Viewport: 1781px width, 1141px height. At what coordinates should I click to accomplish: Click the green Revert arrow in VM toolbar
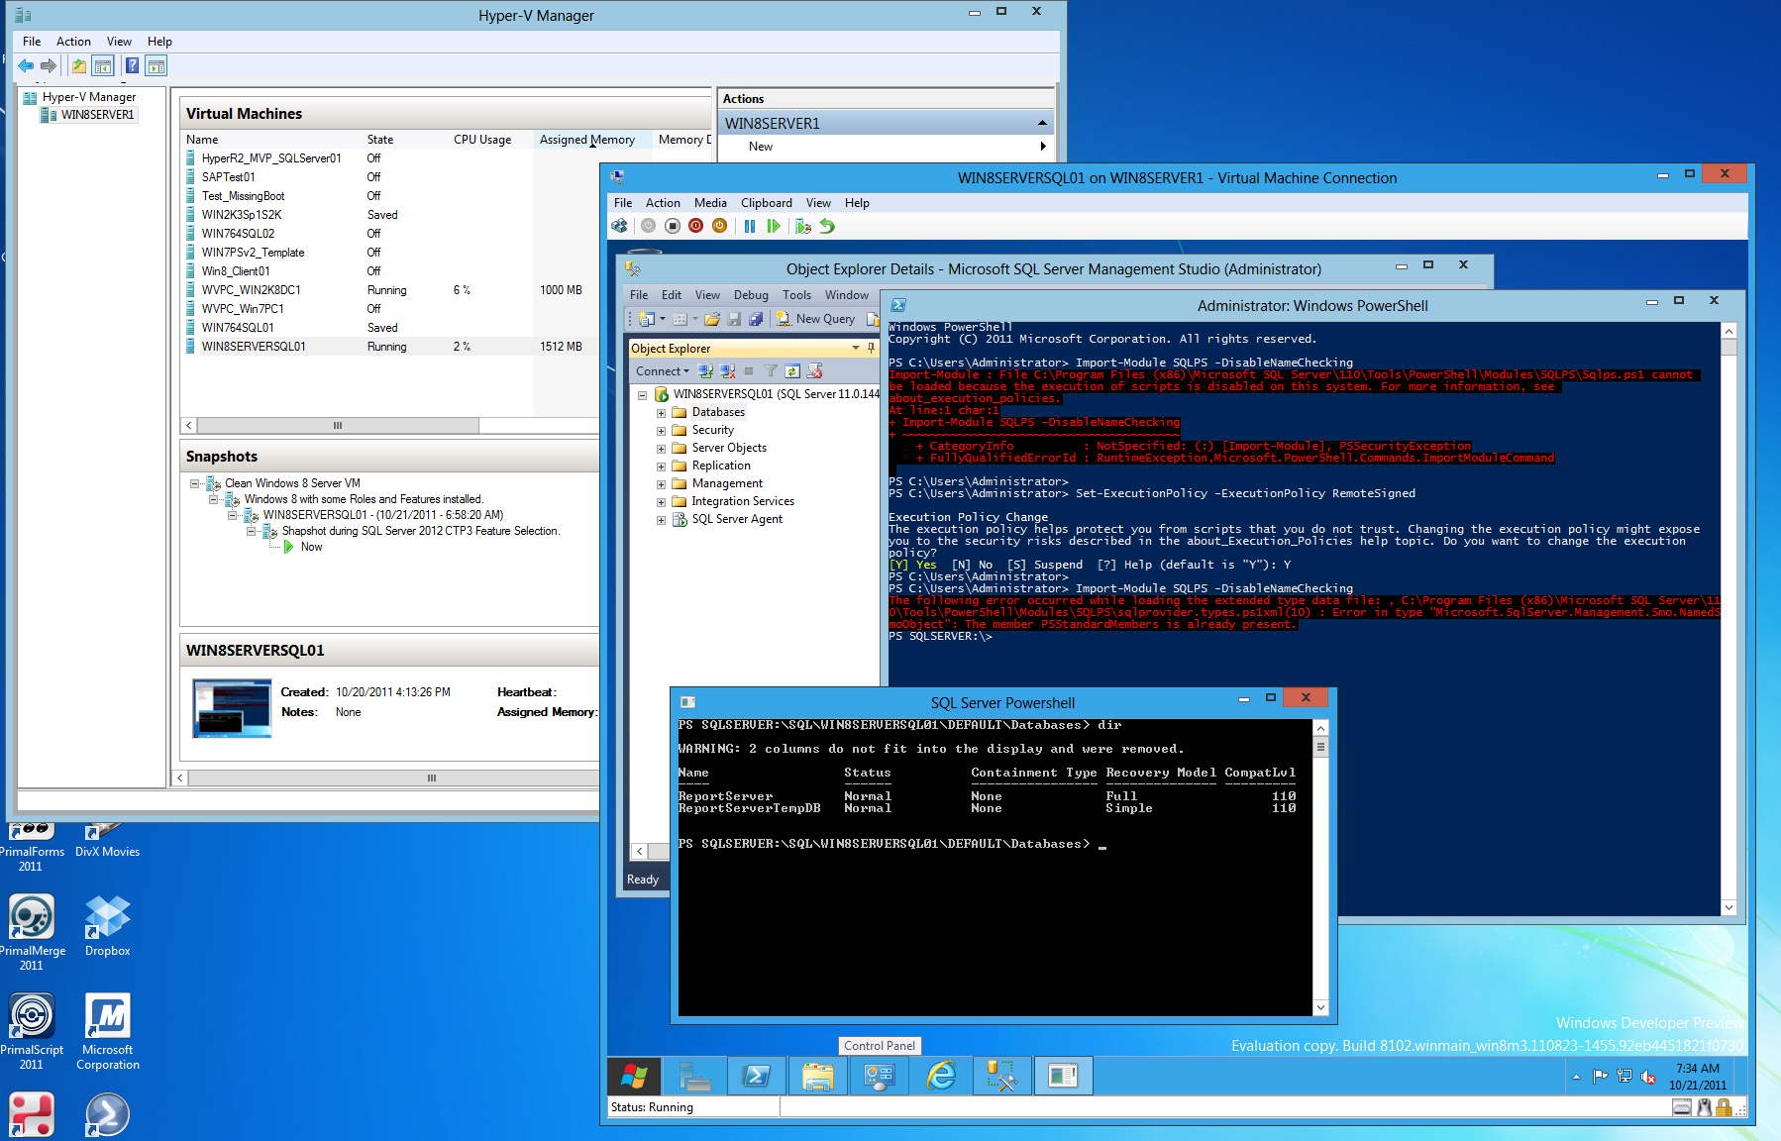pos(827,226)
